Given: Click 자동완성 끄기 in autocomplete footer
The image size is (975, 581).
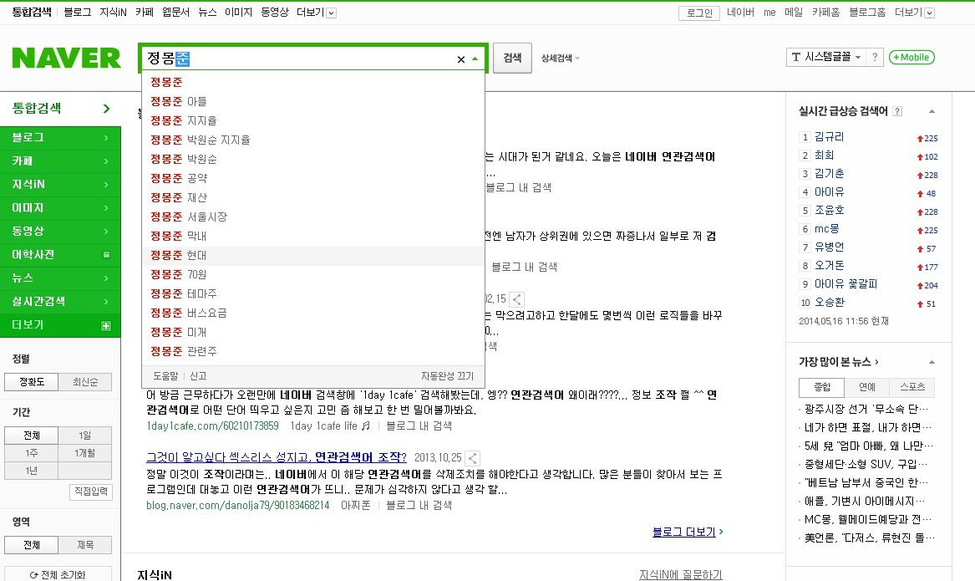Looking at the screenshot, I should [x=447, y=376].
